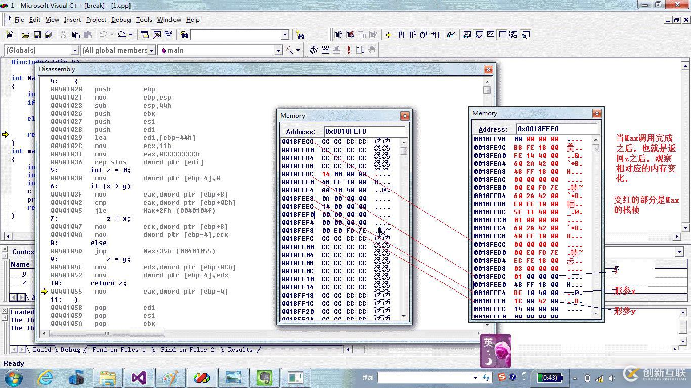This screenshot has width=691, height=388.
Task: Click the Find in Files binoculars icon
Action: [184, 35]
